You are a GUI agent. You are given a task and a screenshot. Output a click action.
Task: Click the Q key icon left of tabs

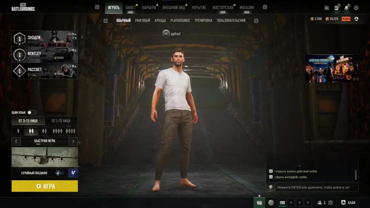pos(97,7)
